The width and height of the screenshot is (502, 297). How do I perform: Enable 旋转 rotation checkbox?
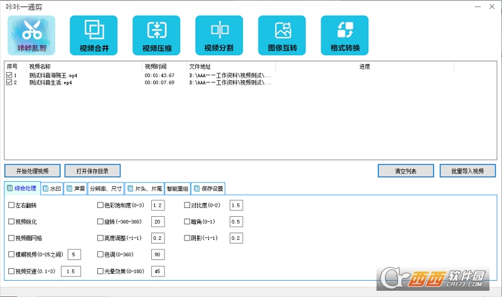click(x=100, y=222)
